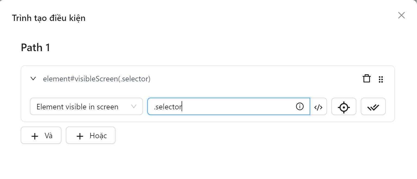
Task: Delete the condition using the trash icon
Action: [367, 79]
